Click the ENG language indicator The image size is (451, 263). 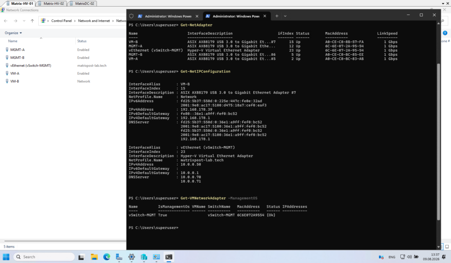tap(392, 257)
